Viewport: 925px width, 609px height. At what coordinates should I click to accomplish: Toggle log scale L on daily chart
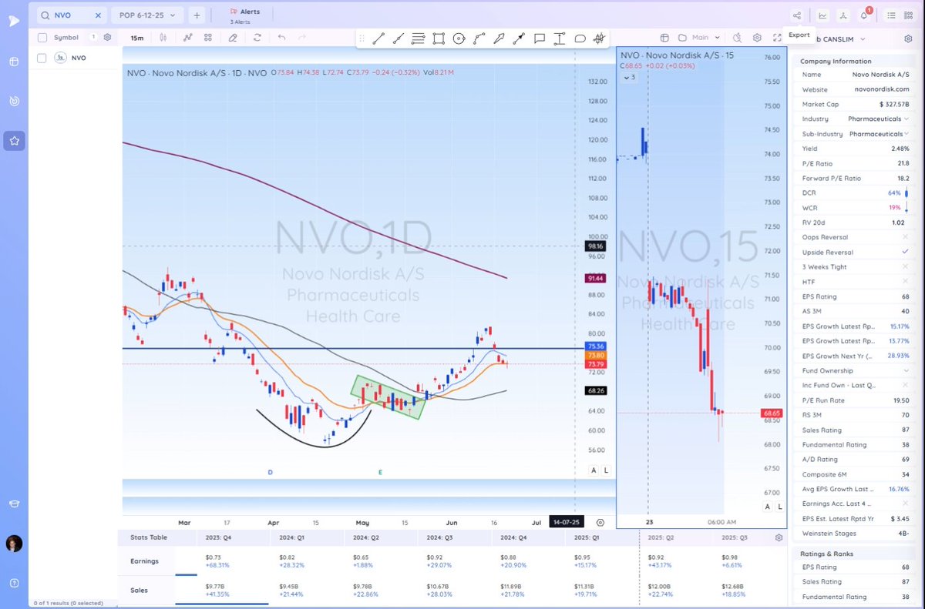pyautogui.click(x=606, y=470)
